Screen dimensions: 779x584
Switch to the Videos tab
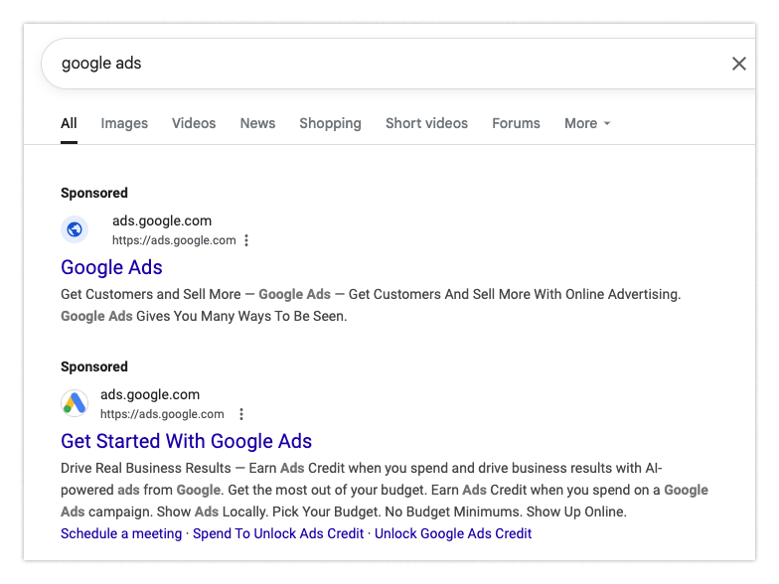click(x=194, y=123)
